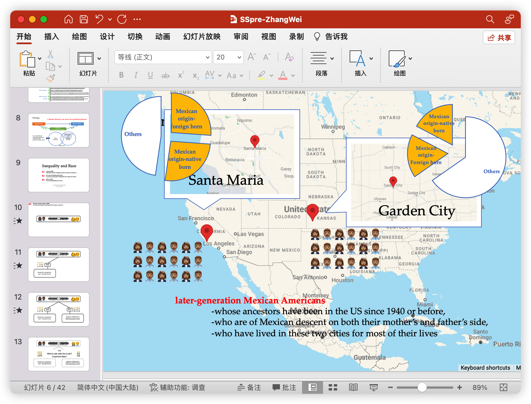This screenshot has height=404, width=531.
Task: Select slide 12 thumbnail
Action: pyautogui.click(x=59, y=309)
